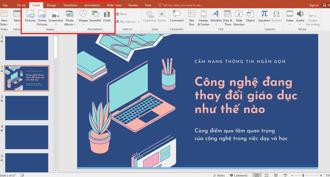Click the New Slide icon
330x177 pixels.
[4, 14]
